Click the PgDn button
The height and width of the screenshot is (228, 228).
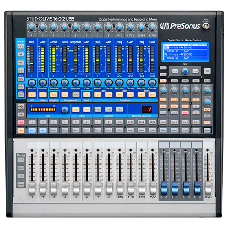pyautogui.click(x=163, y=74)
